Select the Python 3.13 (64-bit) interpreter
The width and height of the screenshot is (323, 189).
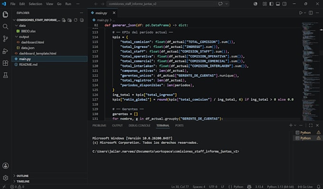click(280, 187)
